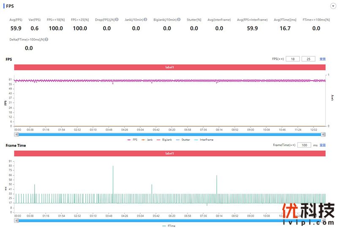This screenshot has height=228, width=338.
Task: Click the right handle of the FPS range slider
Action: tap(323, 135)
